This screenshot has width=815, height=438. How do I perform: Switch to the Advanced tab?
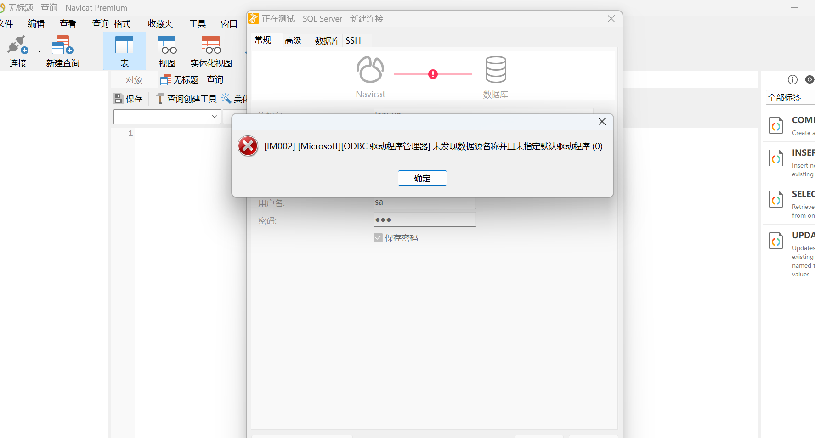click(x=293, y=41)
